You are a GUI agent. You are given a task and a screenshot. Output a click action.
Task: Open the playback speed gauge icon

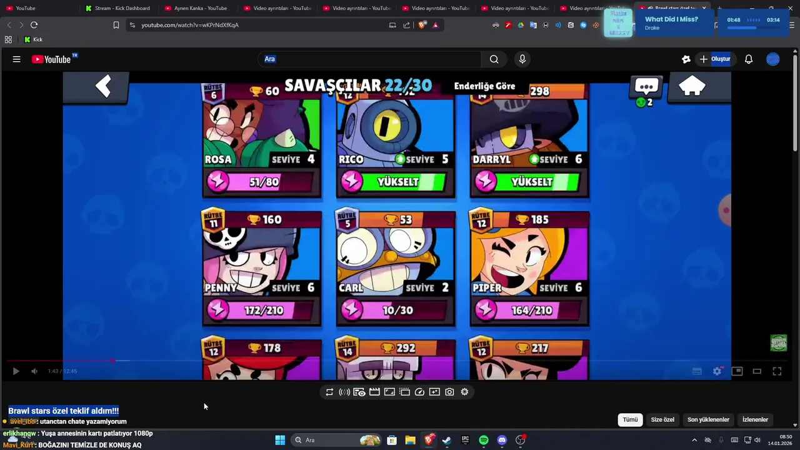(x=419, y=392)
